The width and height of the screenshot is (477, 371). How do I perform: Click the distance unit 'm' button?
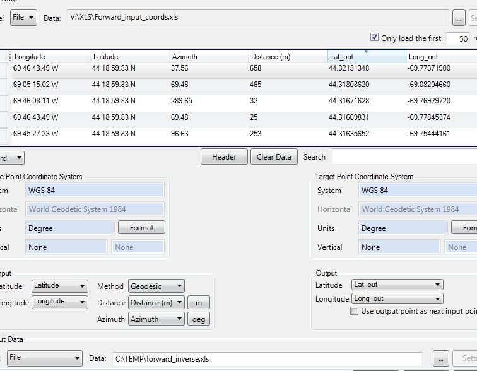(x=199, y=303)
